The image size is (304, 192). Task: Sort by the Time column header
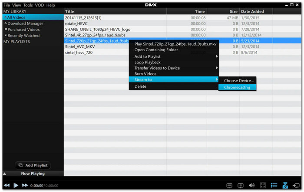click(187, 11)
